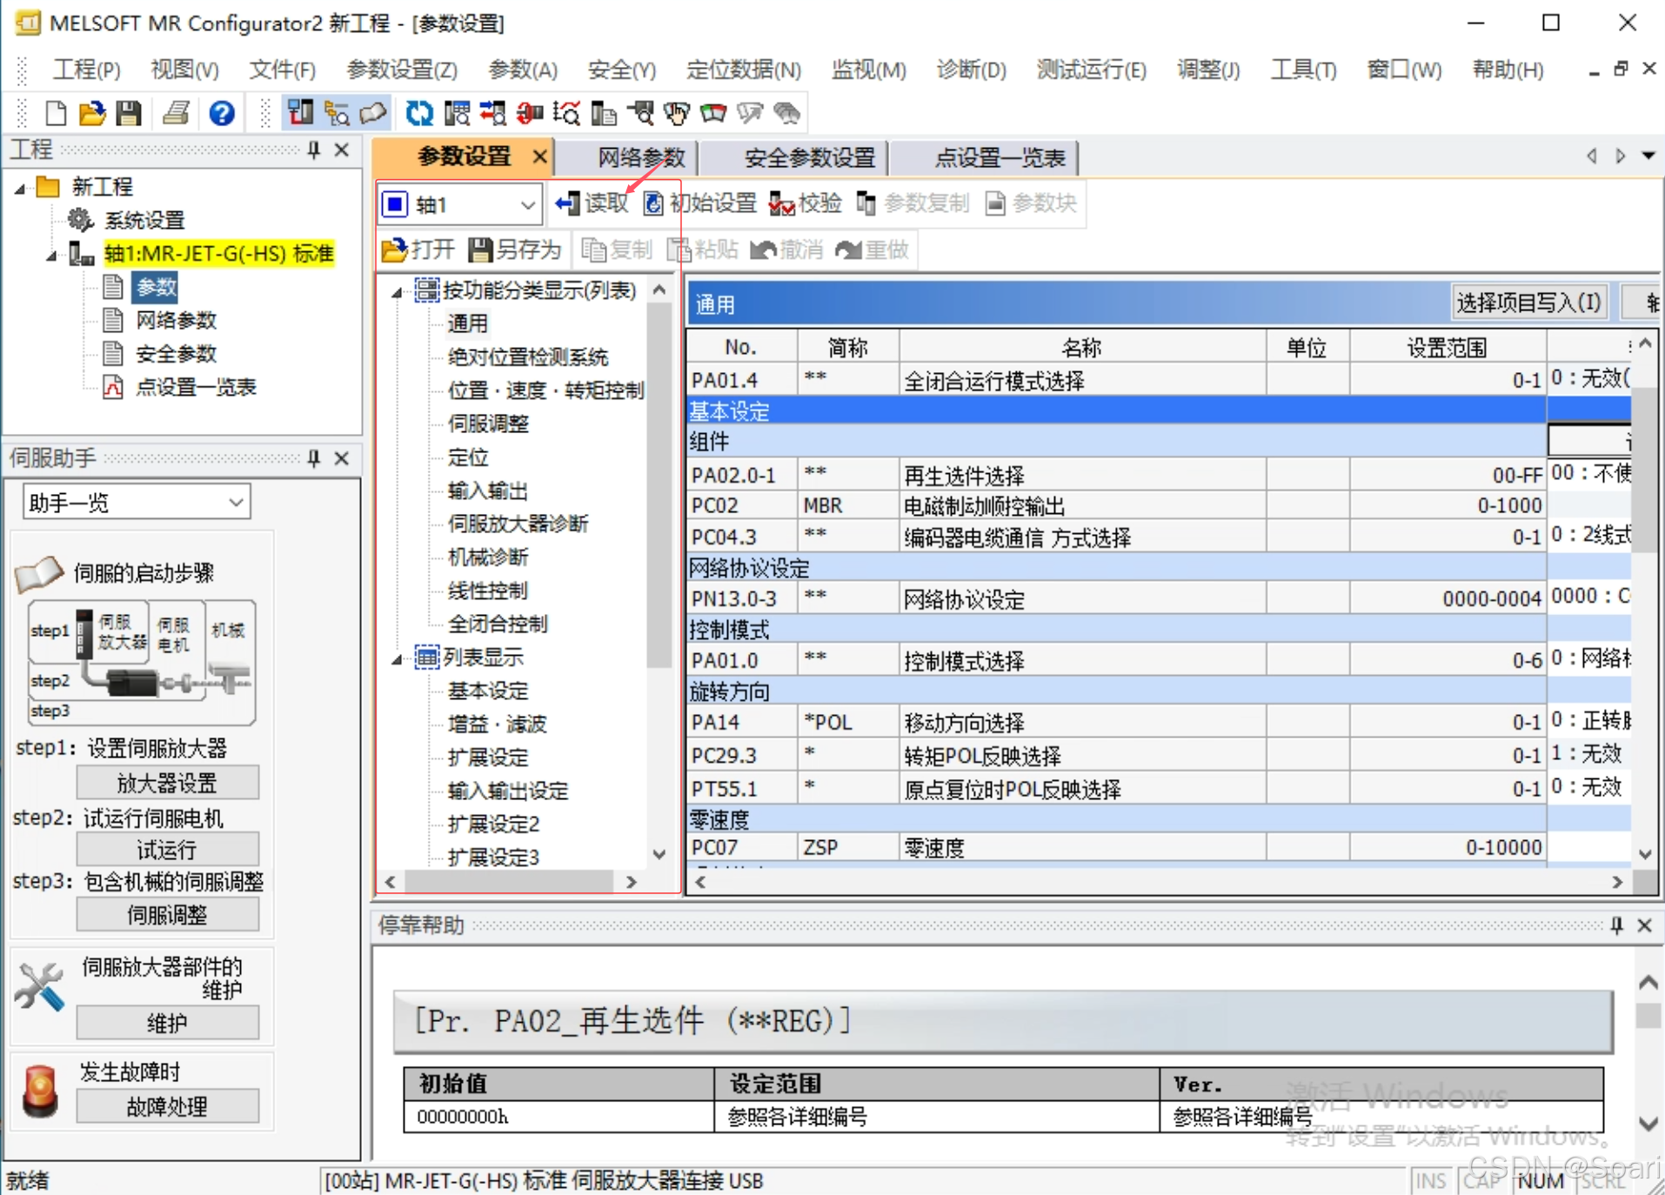
Task: Click the New project icon in toolbar
Action: (56, 113)
